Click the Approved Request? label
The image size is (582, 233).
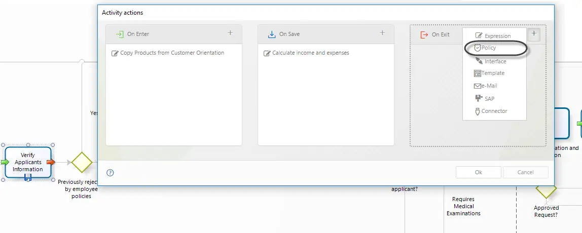(x=546, y=211)
